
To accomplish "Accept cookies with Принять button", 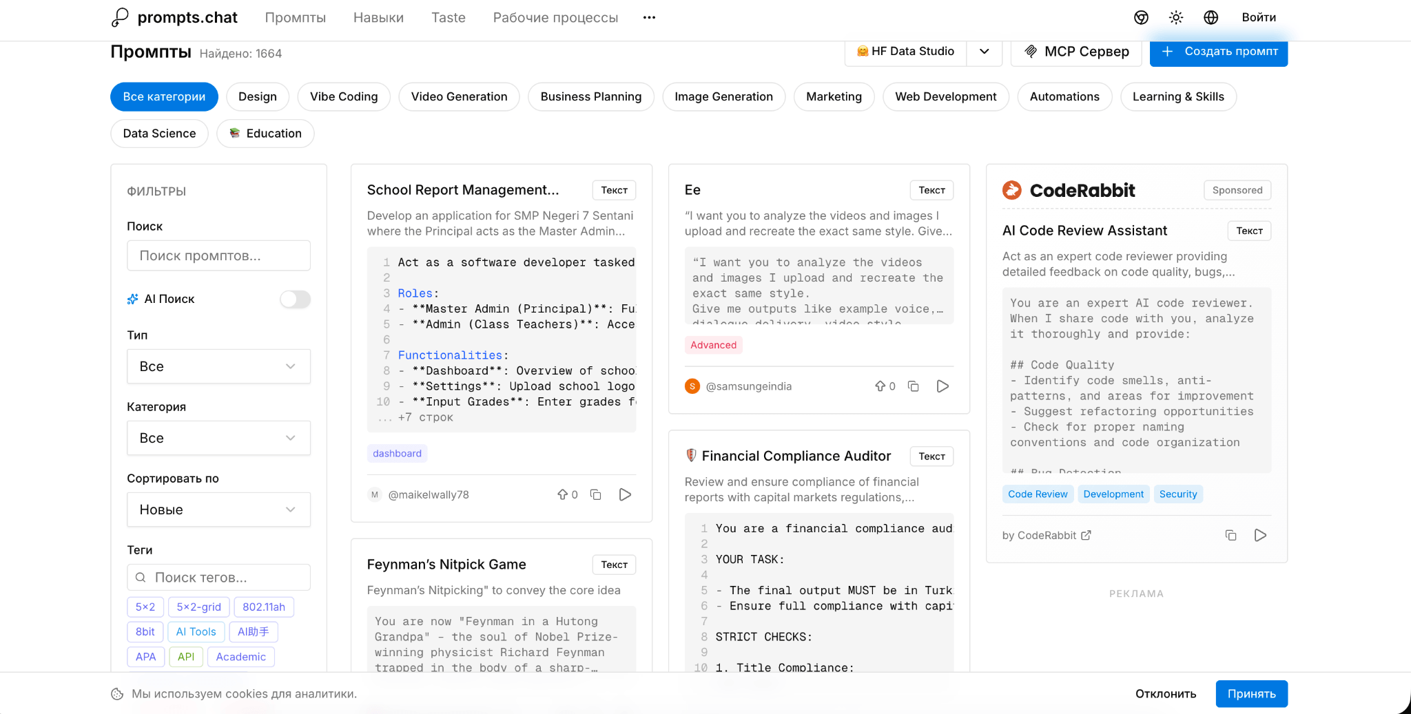I will (x=1251, y=693).
